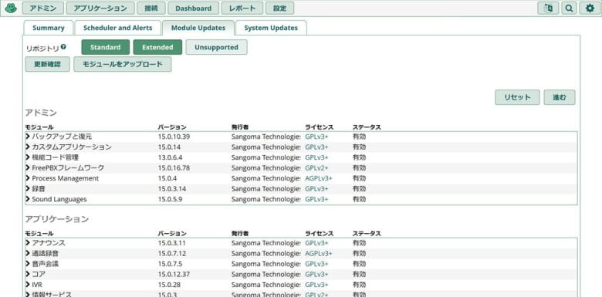Image resolution: width=602 pixels, height=297 pixels.
Task: Open GPLv3+ license link for バックアップと復元
Action: (x=316, y=137)
